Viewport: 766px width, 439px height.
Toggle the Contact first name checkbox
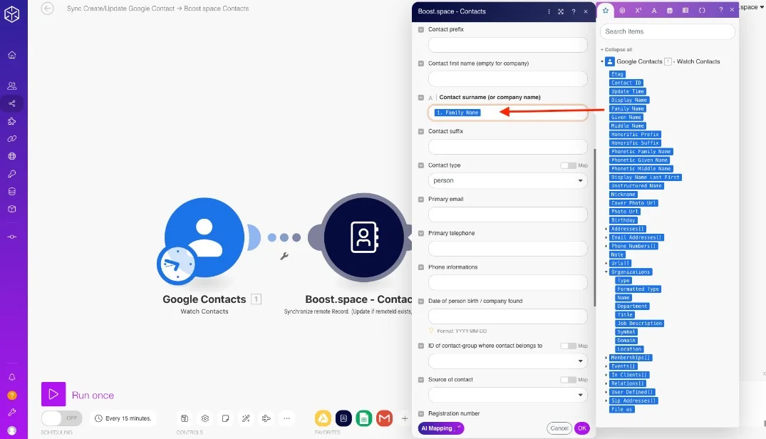(421, 63)
